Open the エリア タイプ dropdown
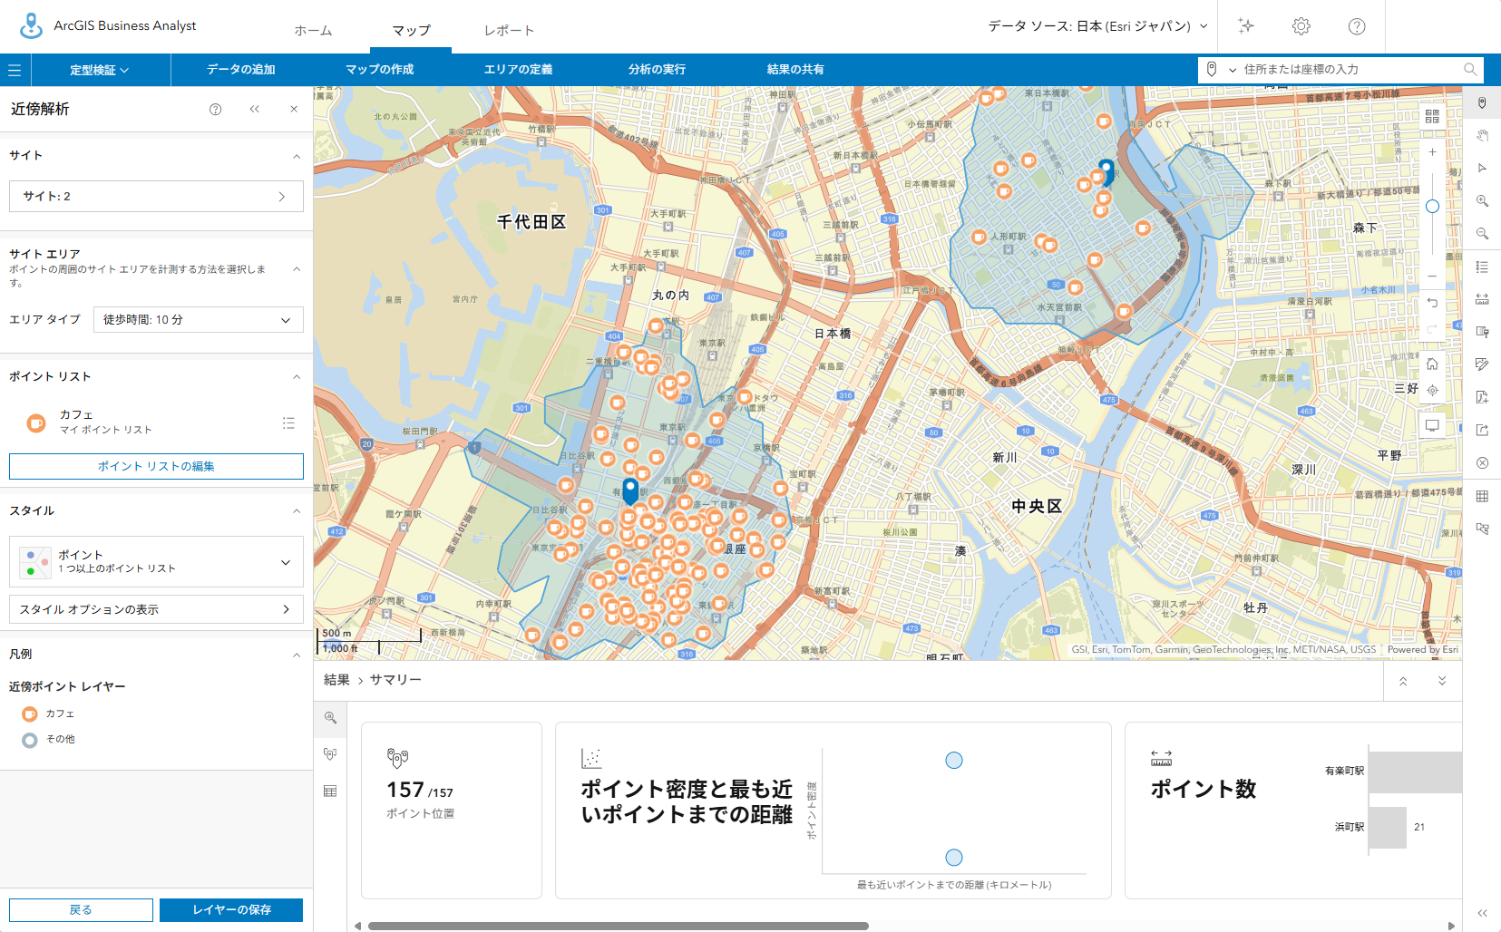Screen dimensions: 1501x932 [198, 320]
